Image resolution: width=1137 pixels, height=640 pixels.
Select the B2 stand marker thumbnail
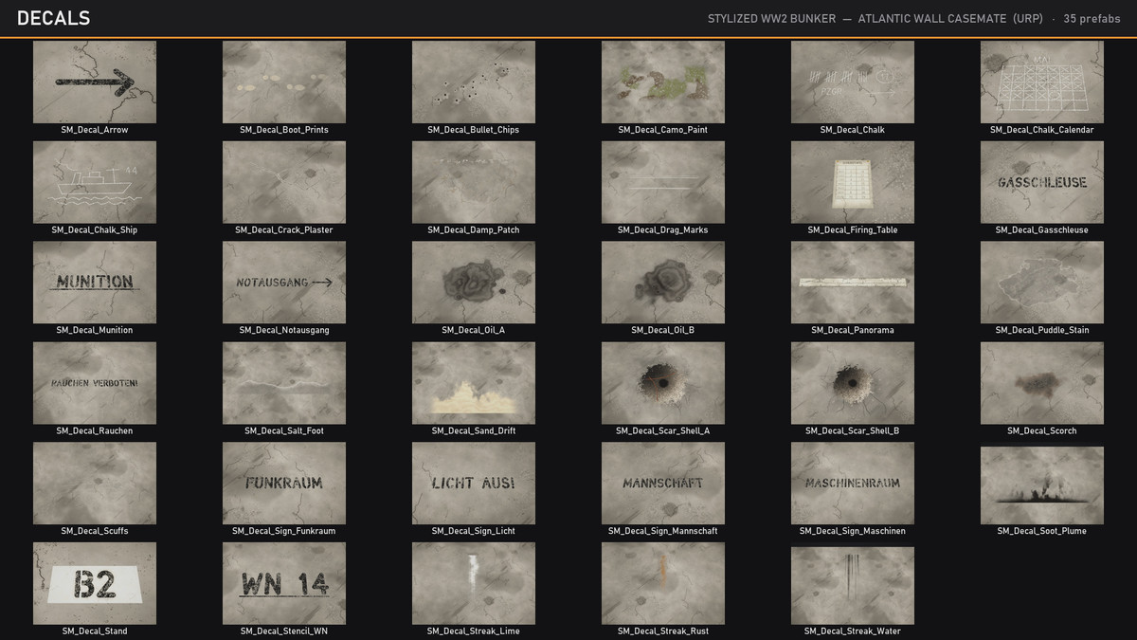(95, 583)
